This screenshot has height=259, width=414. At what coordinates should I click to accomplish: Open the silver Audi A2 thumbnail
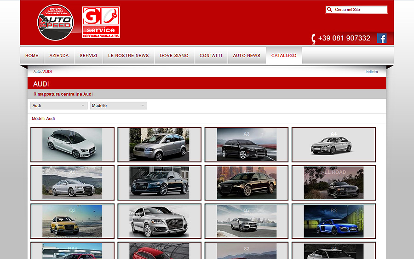click(160, 144)
